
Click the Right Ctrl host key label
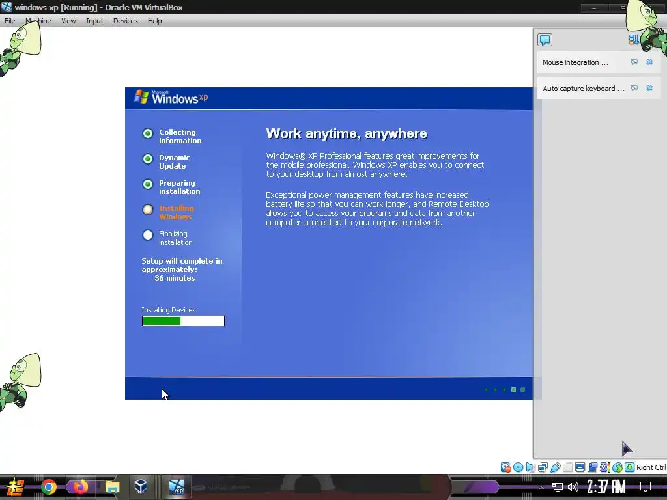[x=651, y=467]
